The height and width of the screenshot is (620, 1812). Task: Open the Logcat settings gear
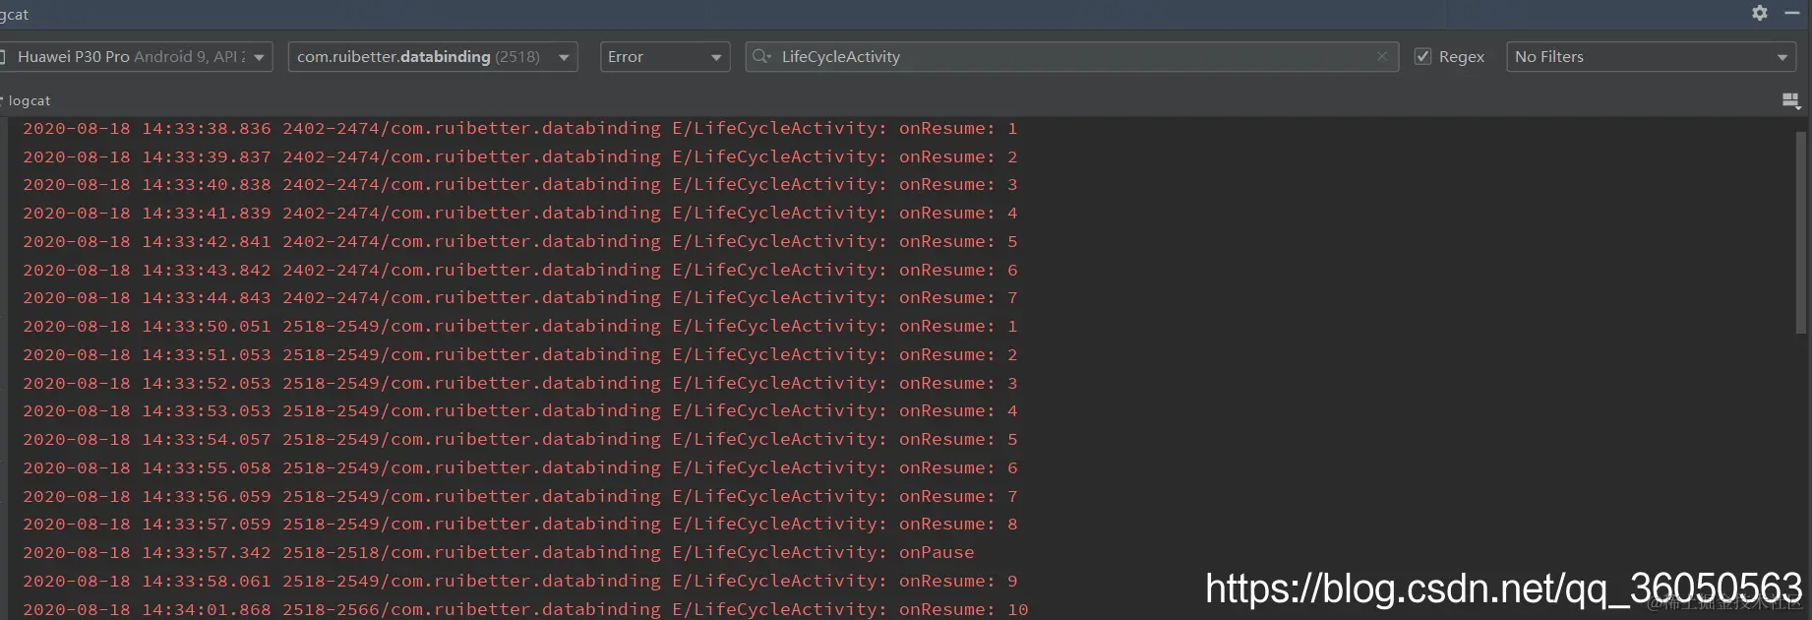[1759, 13]
